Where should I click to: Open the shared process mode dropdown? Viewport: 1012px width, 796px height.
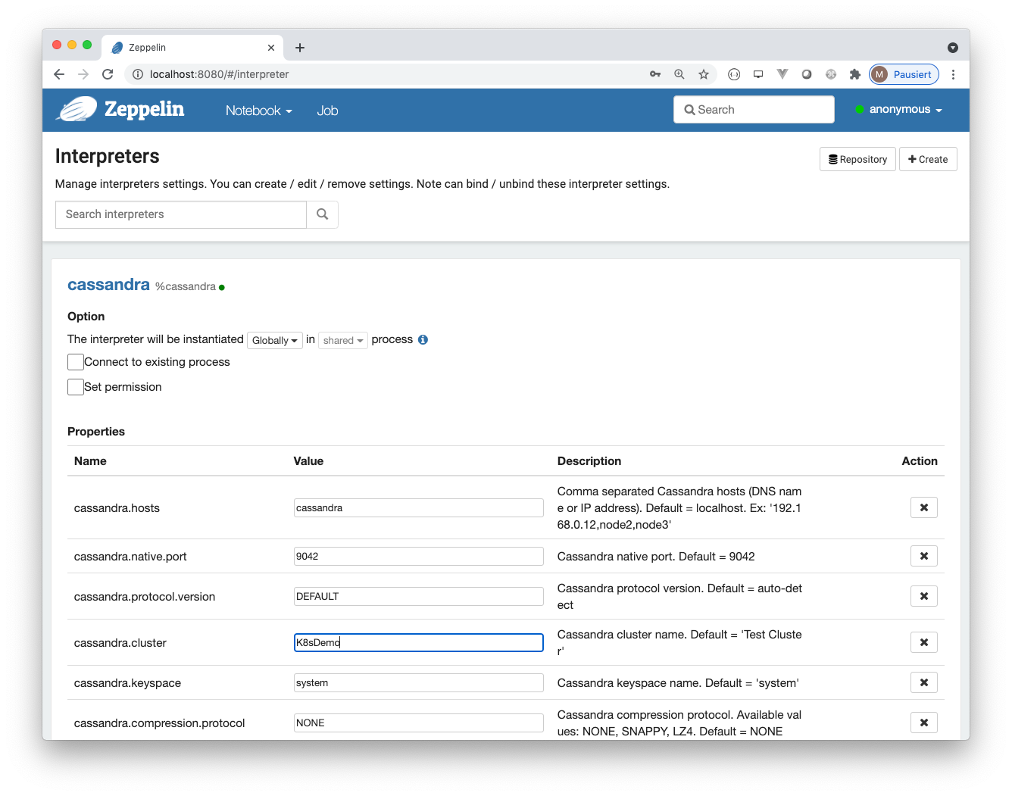(x=342, y=340)
